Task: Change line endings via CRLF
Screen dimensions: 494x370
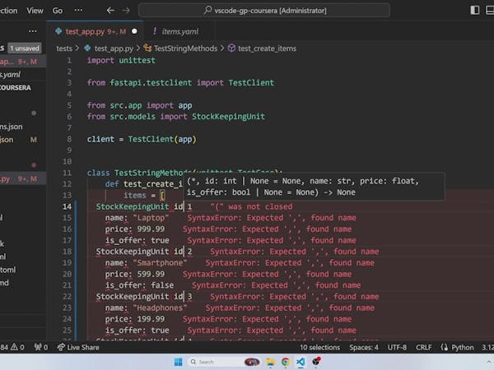Action: tap(423, 347)
